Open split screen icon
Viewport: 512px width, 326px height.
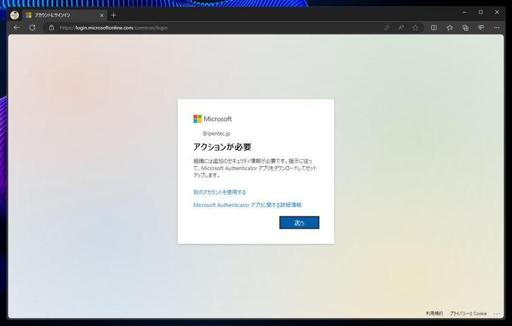click(x=434, y=28)
